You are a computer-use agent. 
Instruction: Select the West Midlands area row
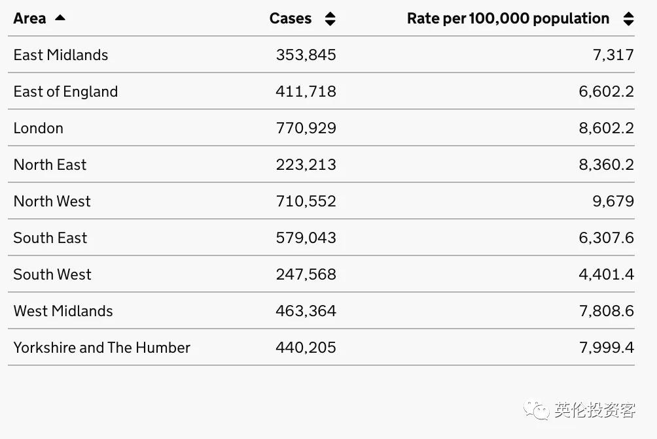(63, 311)
